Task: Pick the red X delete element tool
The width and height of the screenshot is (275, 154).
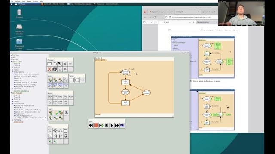Action: coord(49,69)
